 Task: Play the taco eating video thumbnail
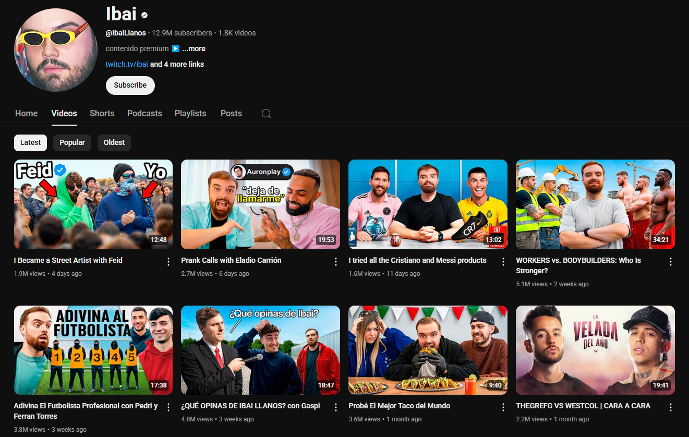tap(428, 350)
